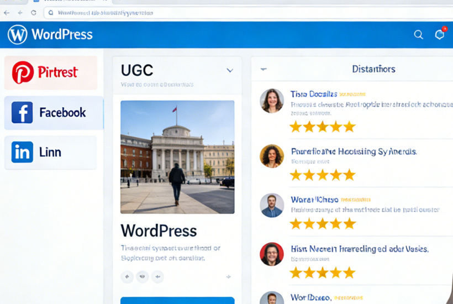This screenshot has height=304, width=453.
Task: Collapse the Distarfiors panel
Action: tap(264, 70)
